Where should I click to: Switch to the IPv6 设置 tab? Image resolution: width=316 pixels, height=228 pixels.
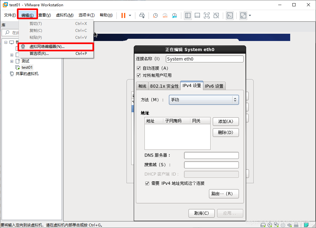click(214, 86)
